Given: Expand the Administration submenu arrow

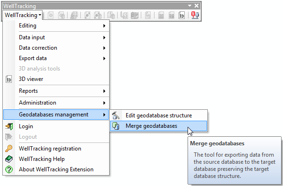Looking at the screenshot, I should [104, 103].
